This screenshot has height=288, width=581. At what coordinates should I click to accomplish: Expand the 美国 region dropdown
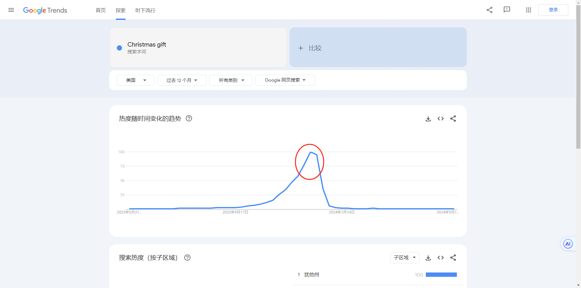click(x=136, y=80)
